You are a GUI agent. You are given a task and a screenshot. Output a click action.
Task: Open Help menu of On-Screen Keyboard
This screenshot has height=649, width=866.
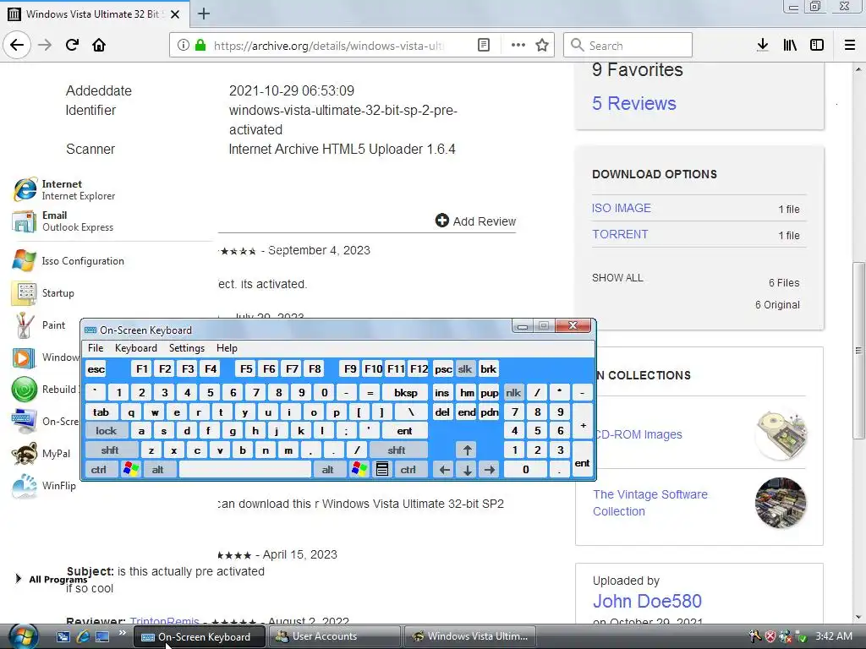pos(227,348)
